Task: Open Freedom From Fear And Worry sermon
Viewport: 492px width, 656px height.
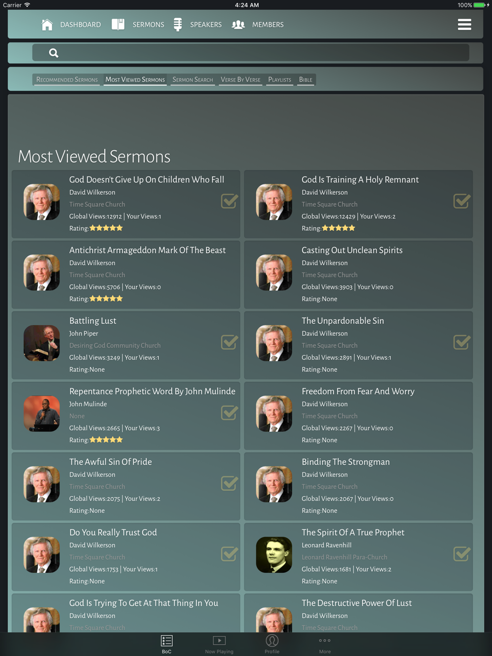Action: [x=358, y=391]
